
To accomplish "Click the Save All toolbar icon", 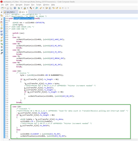I will point(11,8).
